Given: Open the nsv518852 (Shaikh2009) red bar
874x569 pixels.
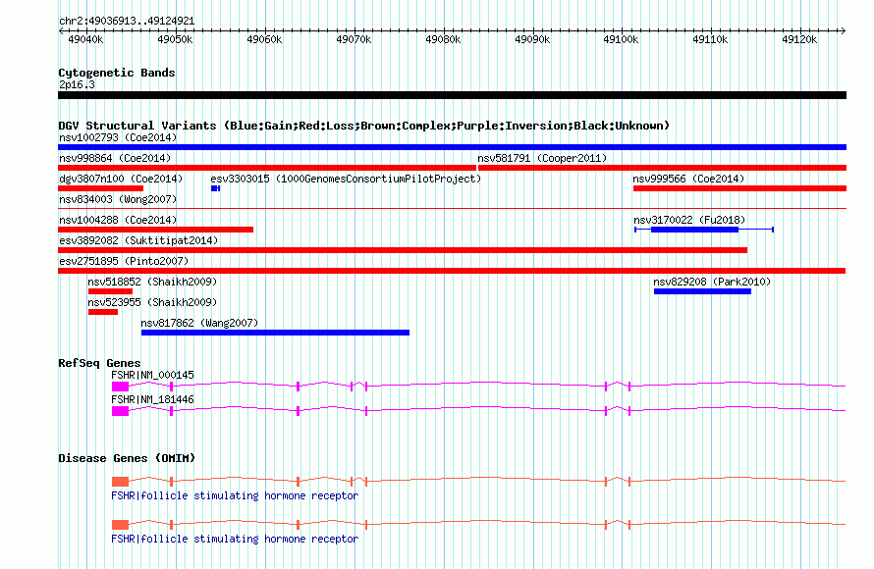Looking at the screenshot, I should coord(110,291).
